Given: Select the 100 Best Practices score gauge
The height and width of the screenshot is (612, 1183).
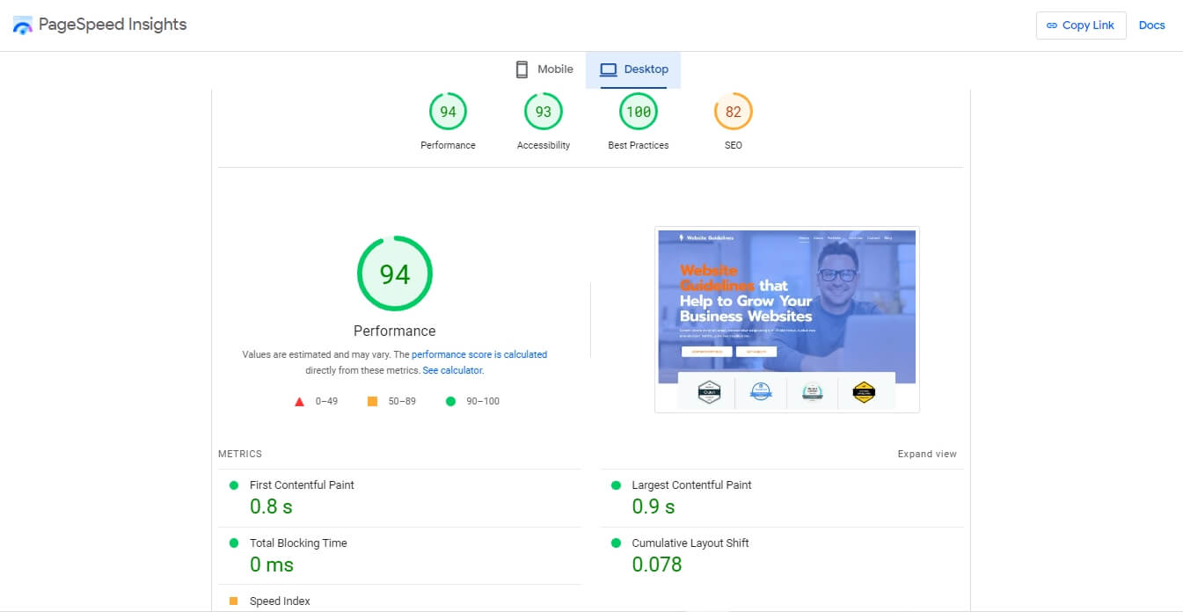Looking at the screenshot, I should (x=638, y=112).
